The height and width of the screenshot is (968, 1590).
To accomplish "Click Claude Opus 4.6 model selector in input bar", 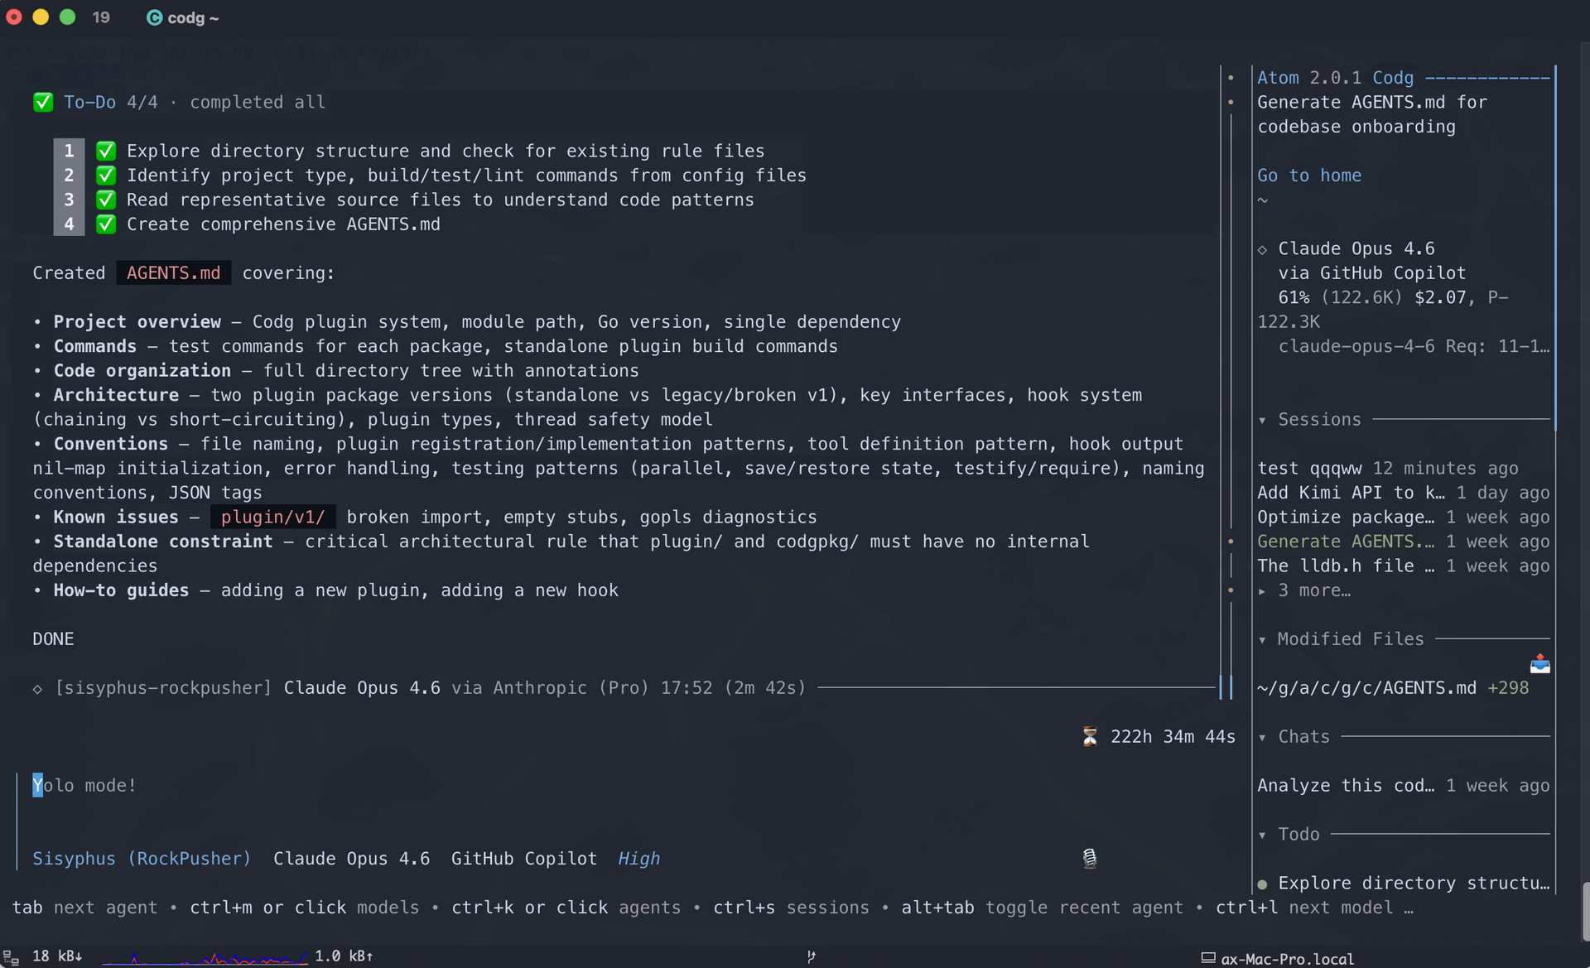I will pos(352,859).
